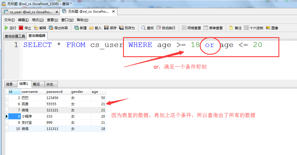Click password cell 999
Screen dimensions: 297x155
[x=58, y=123]
